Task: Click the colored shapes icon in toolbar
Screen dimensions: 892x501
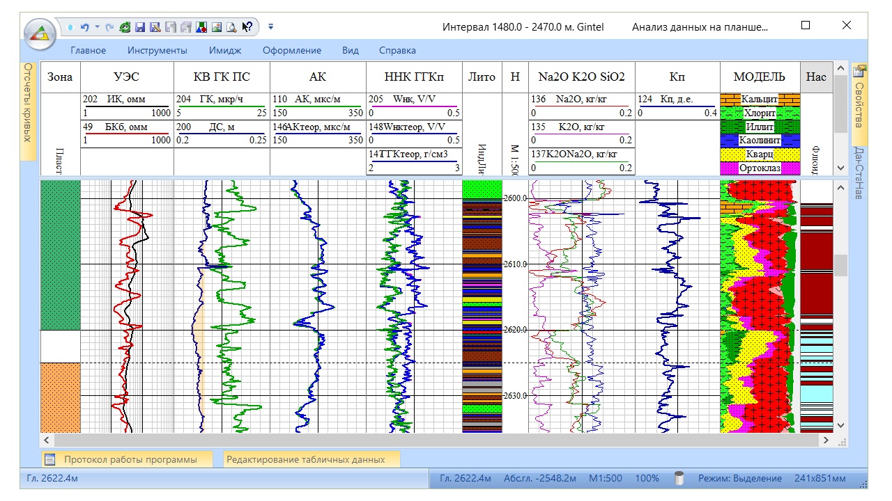Action: click(x=201, y=27)
